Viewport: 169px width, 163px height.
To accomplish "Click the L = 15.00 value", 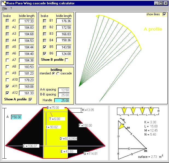I will [x=154, y=126].
